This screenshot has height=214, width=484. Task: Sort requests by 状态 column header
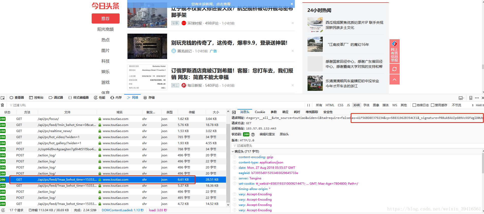[x=7, y=112]
